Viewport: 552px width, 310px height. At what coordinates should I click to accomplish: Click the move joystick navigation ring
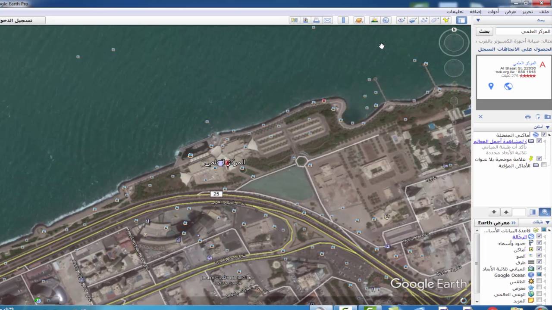(454, 68)
